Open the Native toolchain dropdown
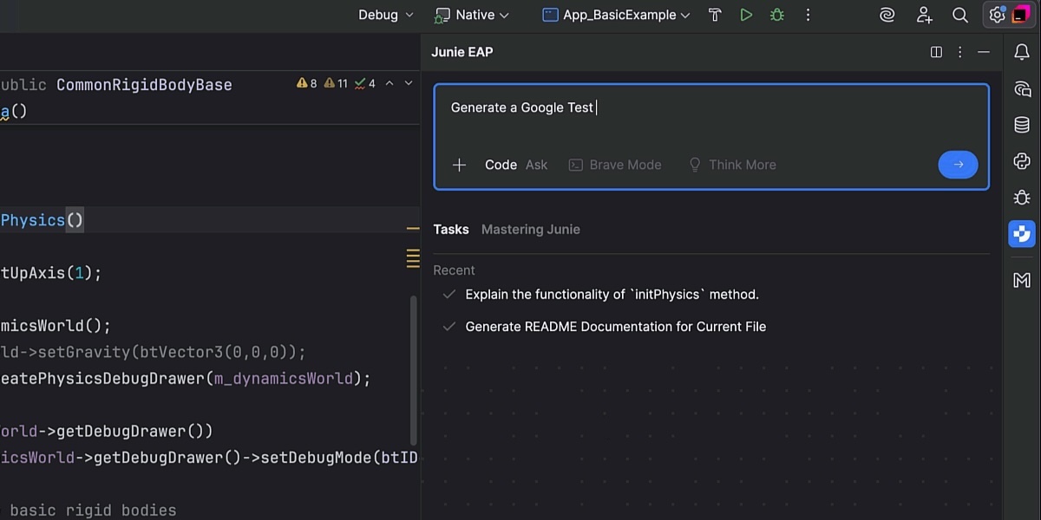 tap(473, 15)
